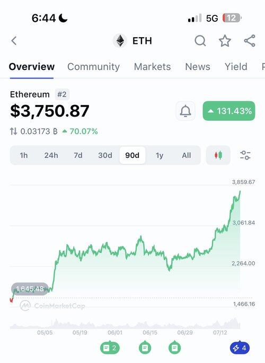This screenshot has width=265, height=363.
Task: Choose the 1y chart range
Action: point(159,155)
